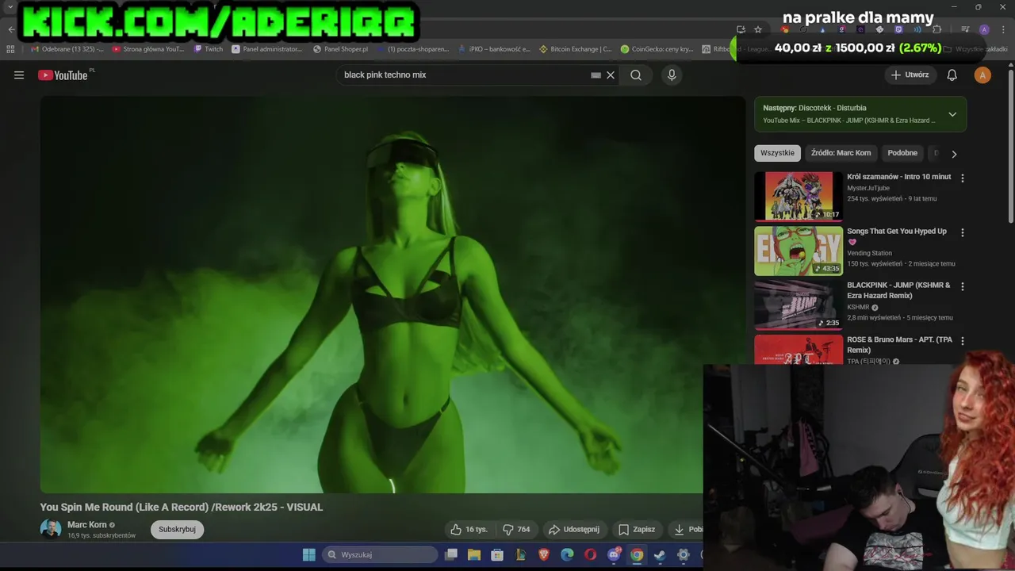Go back with the browser back arrow

11,29
